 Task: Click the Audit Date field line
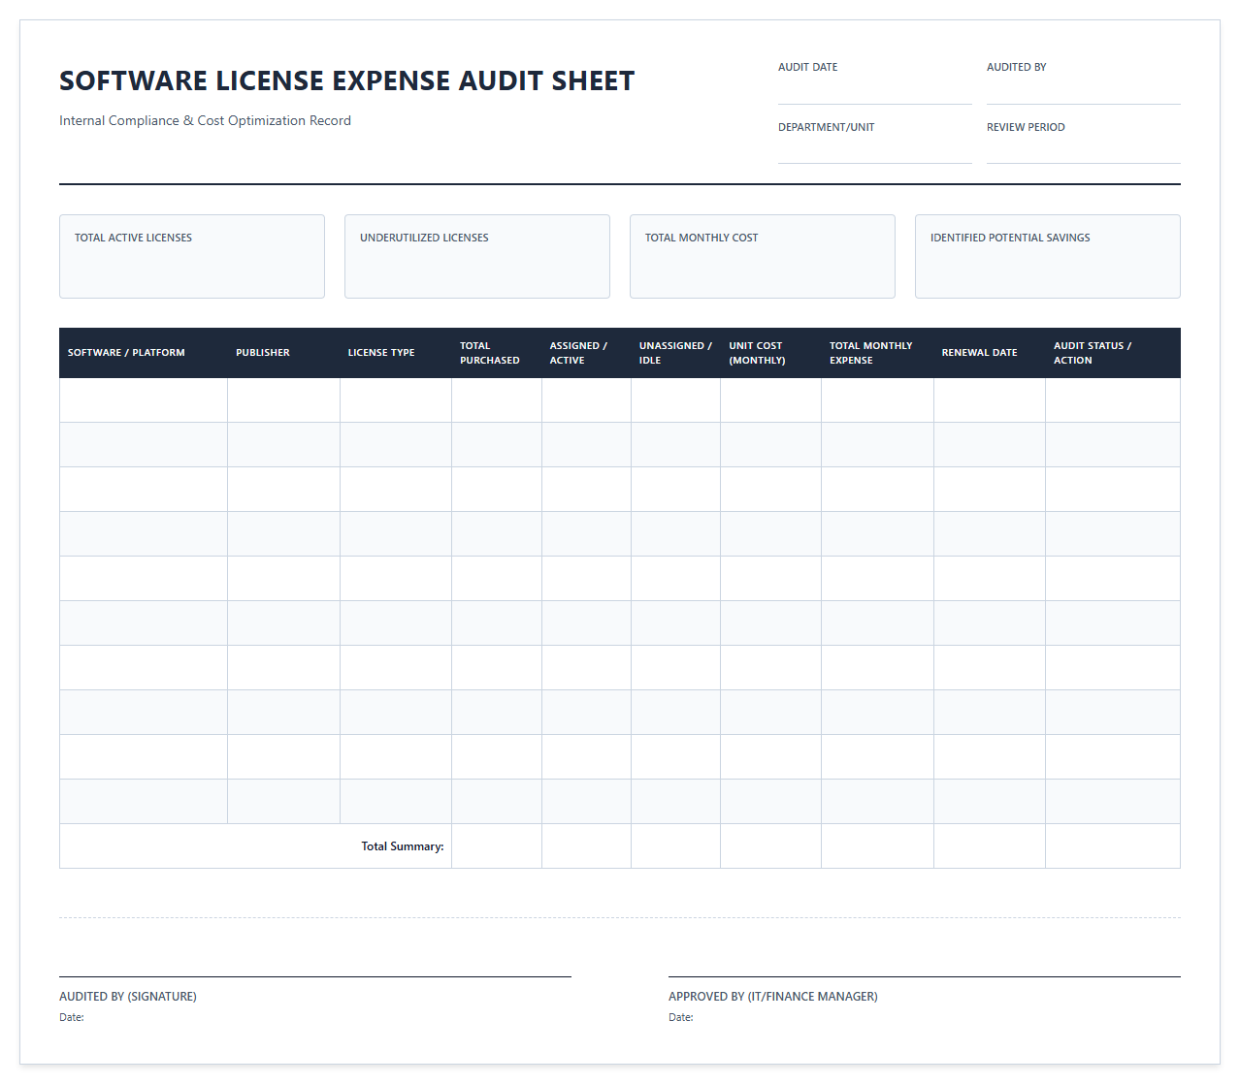(x=874, y=90)
